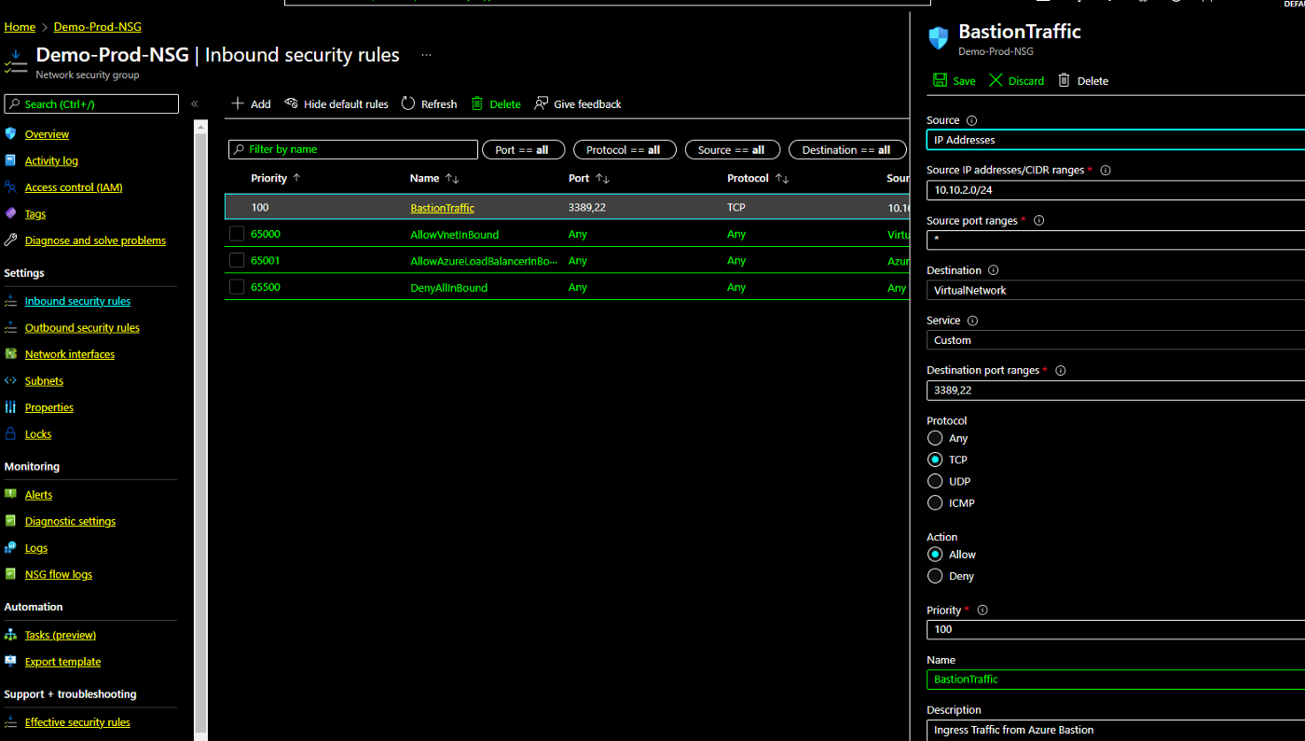Open the Service dropdown showing Custom
The height and width of the screenshot is (741, 1305).
tap(1116, 340)
